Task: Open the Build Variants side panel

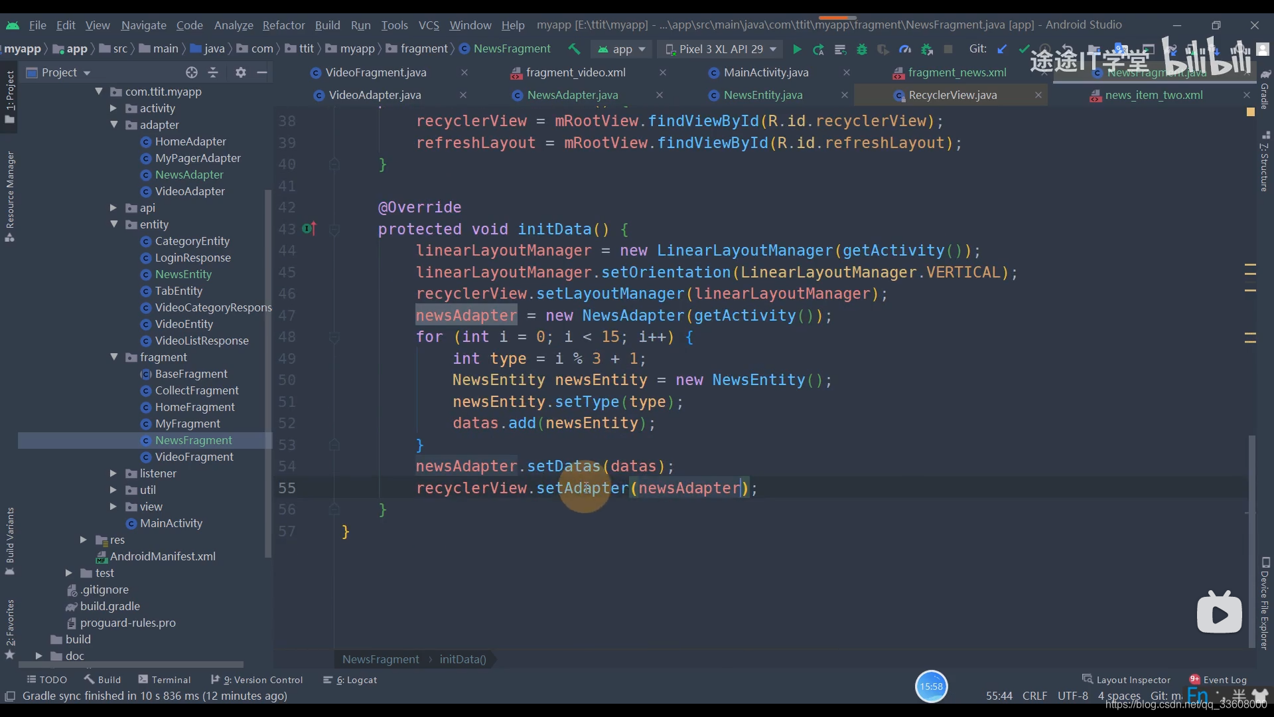Action: [x=10, y=541]
